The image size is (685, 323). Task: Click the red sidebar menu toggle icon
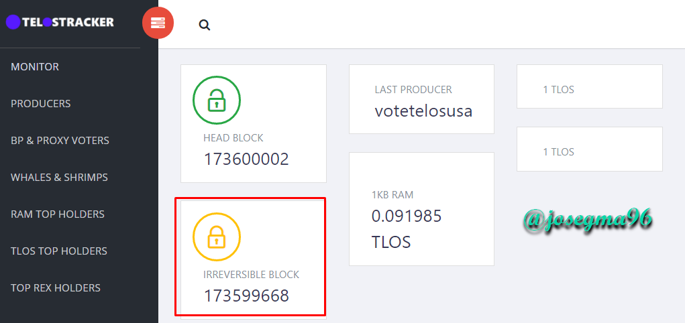[x=158, y=23]
